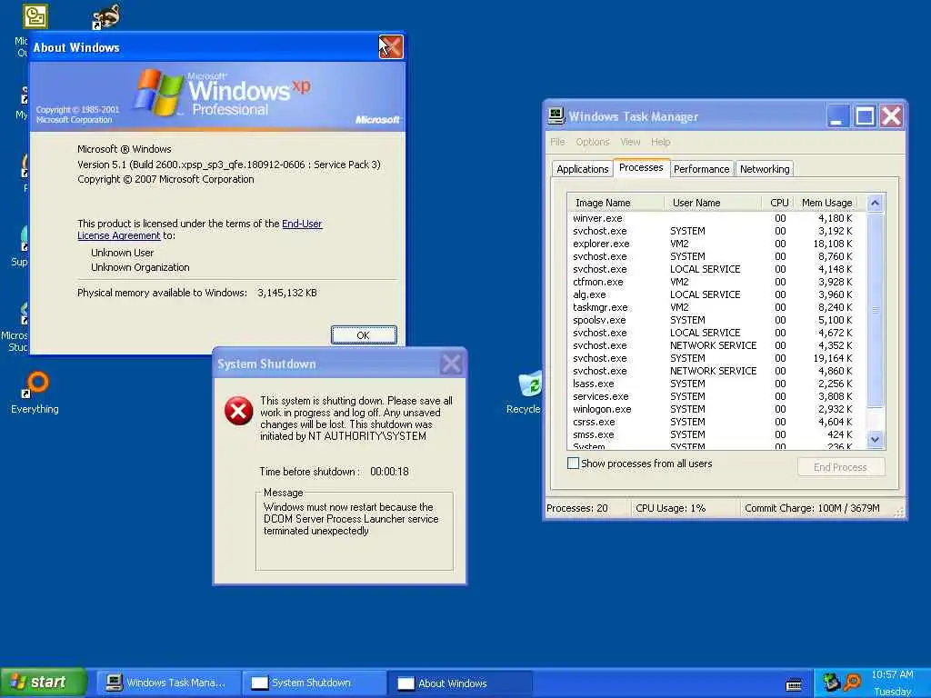Click the tray icon left of the magnifier
This screenshot has width=931, height=698.
pos(831,683)
